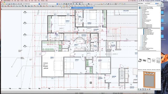The height and width of the screenshot is (94, 168).
Task: Click the Print icon in the top toolbar
Action: [x=9, y=4]
